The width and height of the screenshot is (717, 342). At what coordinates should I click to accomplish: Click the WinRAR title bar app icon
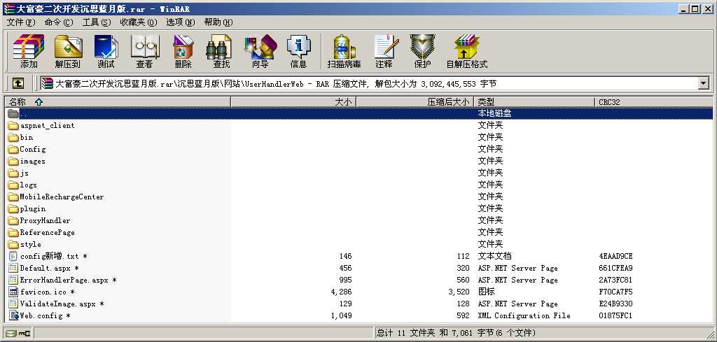pyautogui.click(x=8, y=8)
